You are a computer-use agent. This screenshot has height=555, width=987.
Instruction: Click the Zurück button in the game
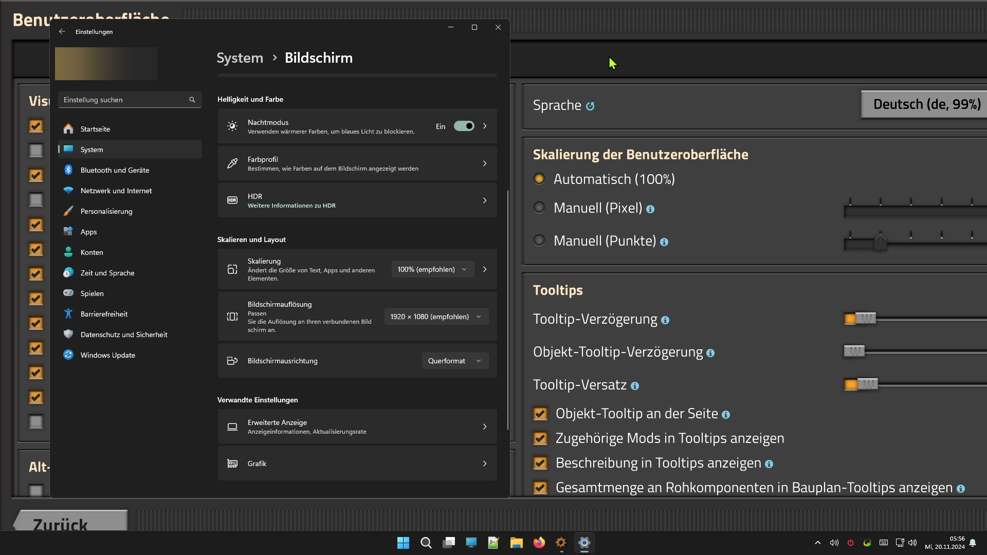tap(70, 521)
